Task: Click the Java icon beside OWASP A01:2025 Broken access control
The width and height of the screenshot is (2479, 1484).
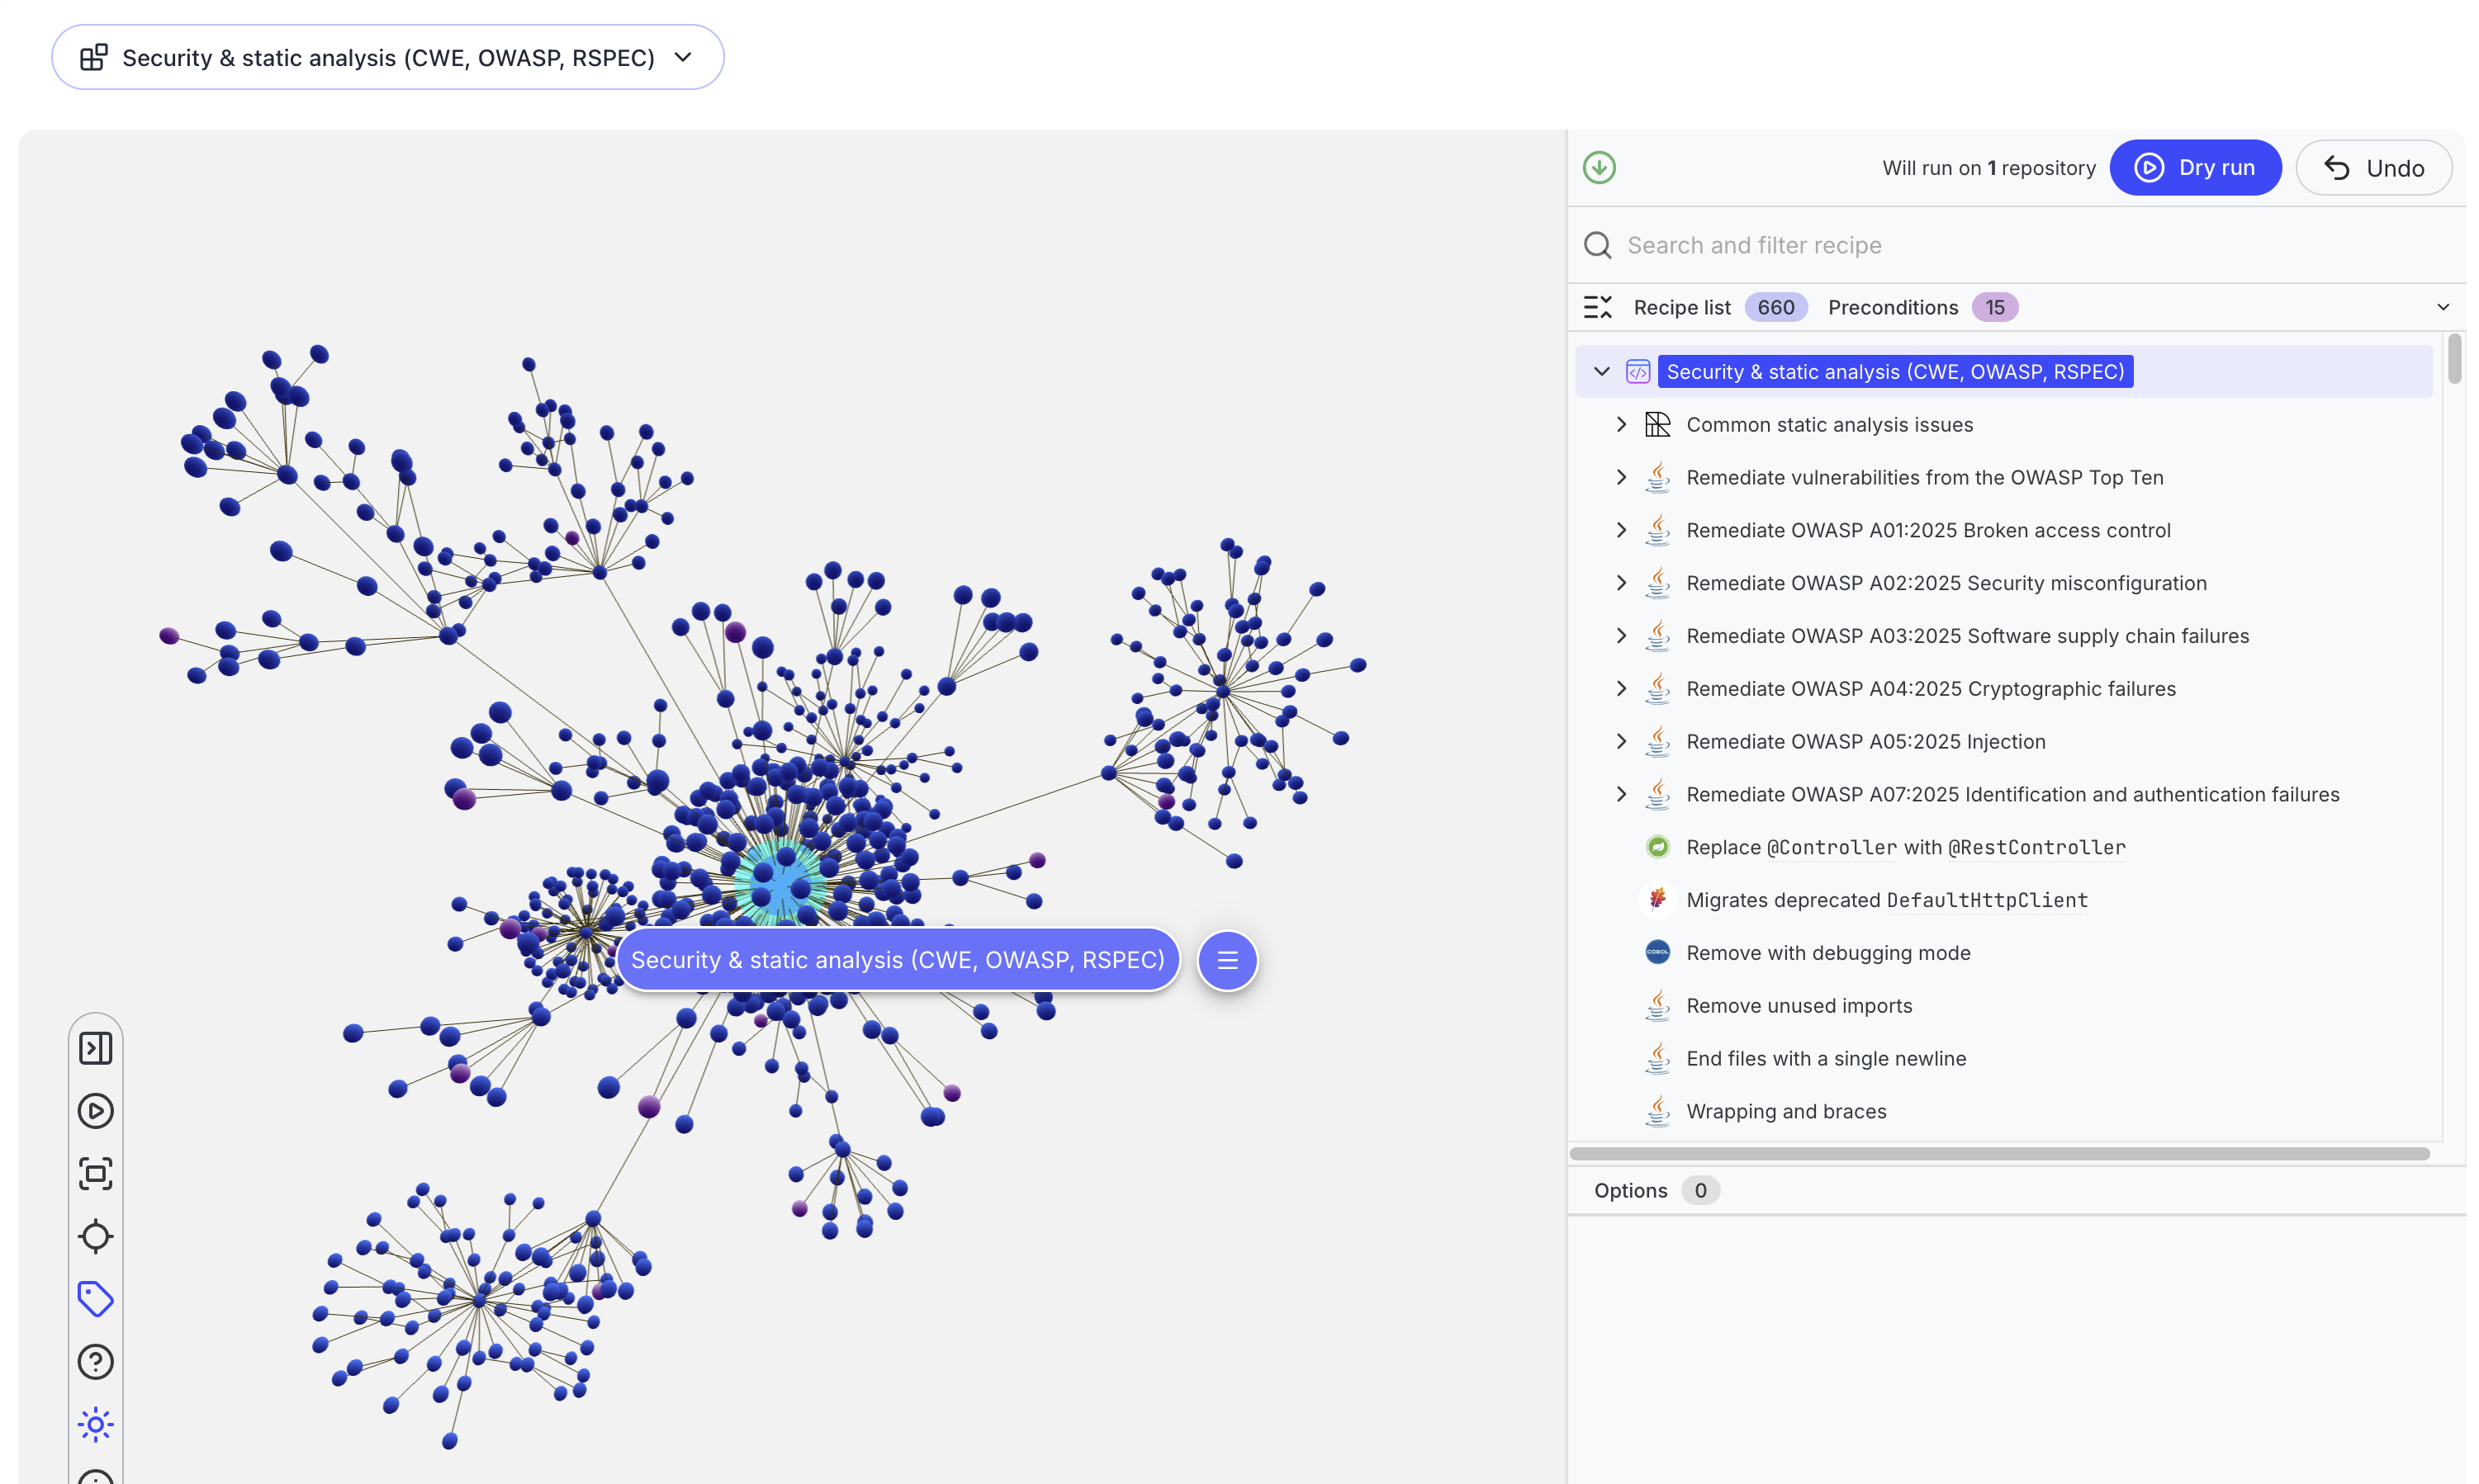Action: pyautogui.click(x=1657, y=530)
